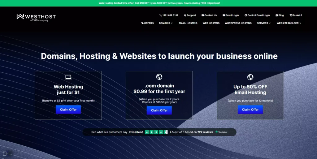Open the EMAIL HOSTING menu item
317x159 pixels.
(x=188, y=23)
